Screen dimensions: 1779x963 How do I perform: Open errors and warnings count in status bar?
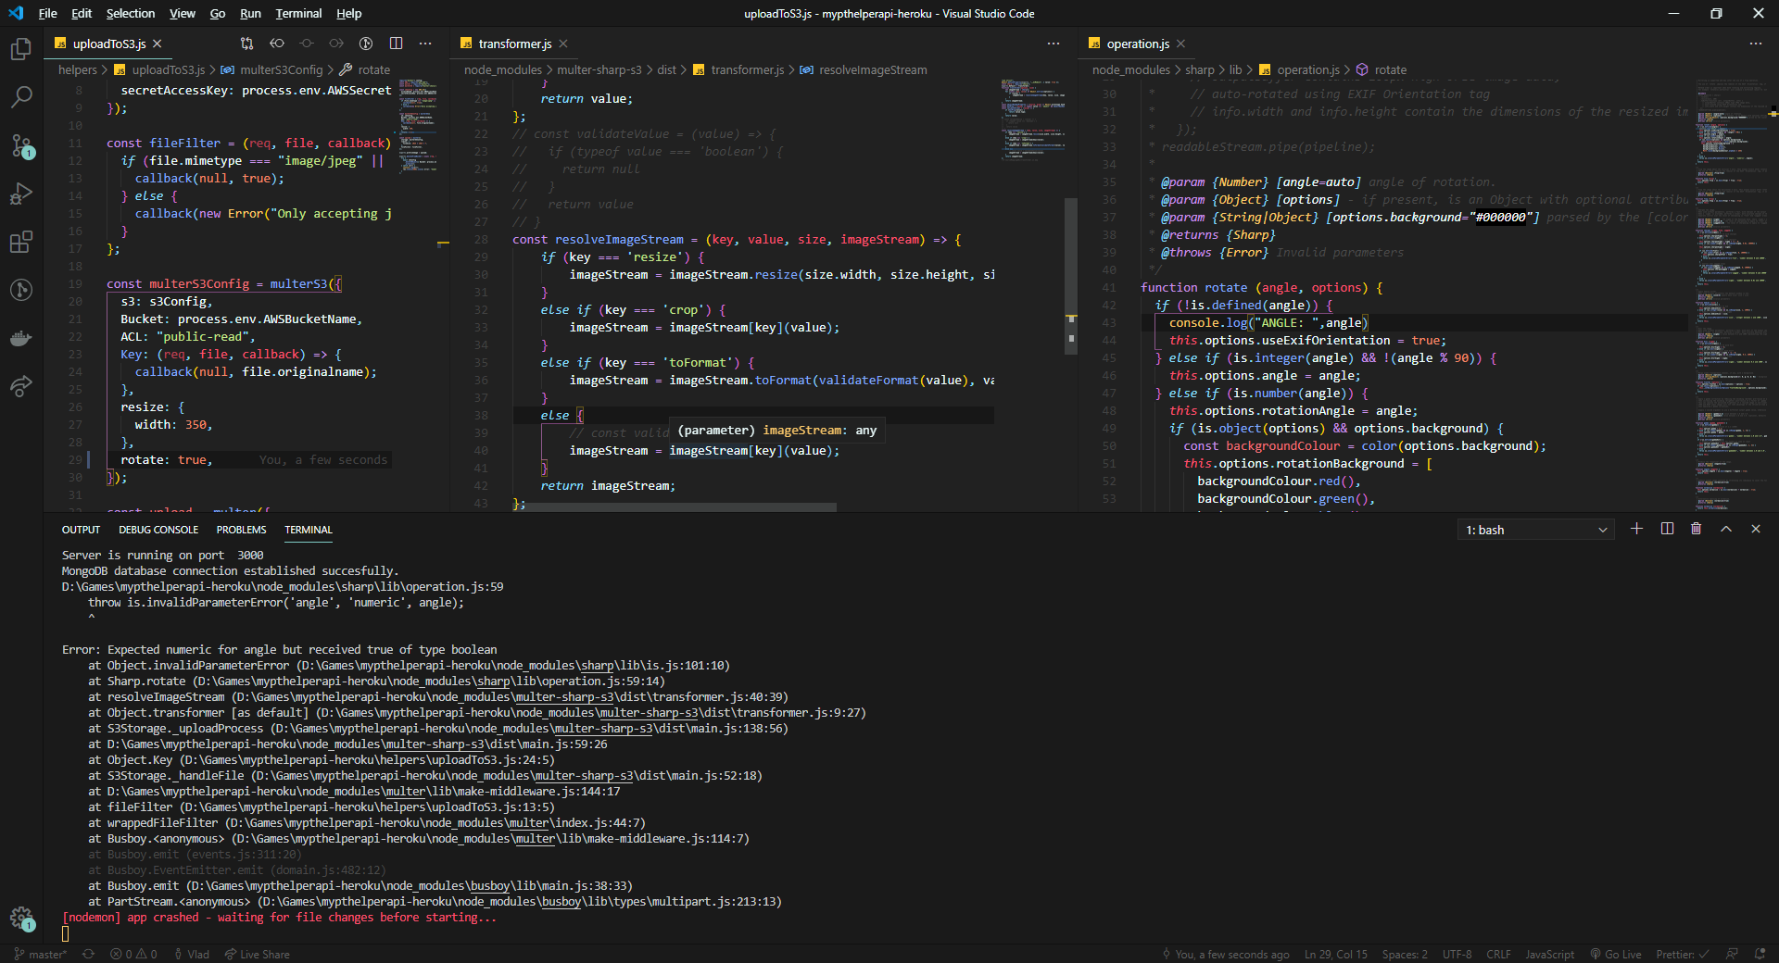(133, 954)
